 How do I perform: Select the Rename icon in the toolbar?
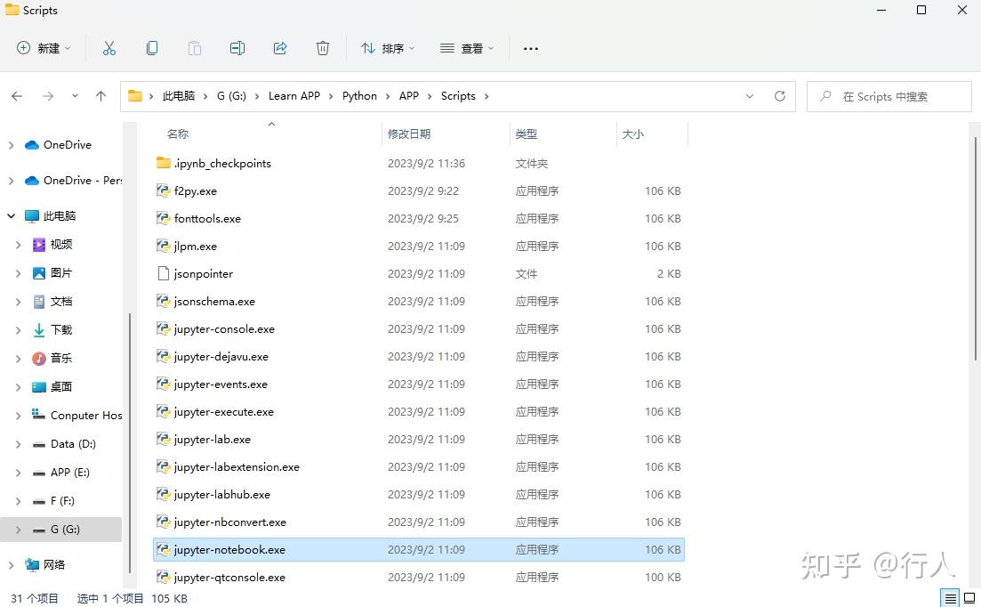pos(237,48)
